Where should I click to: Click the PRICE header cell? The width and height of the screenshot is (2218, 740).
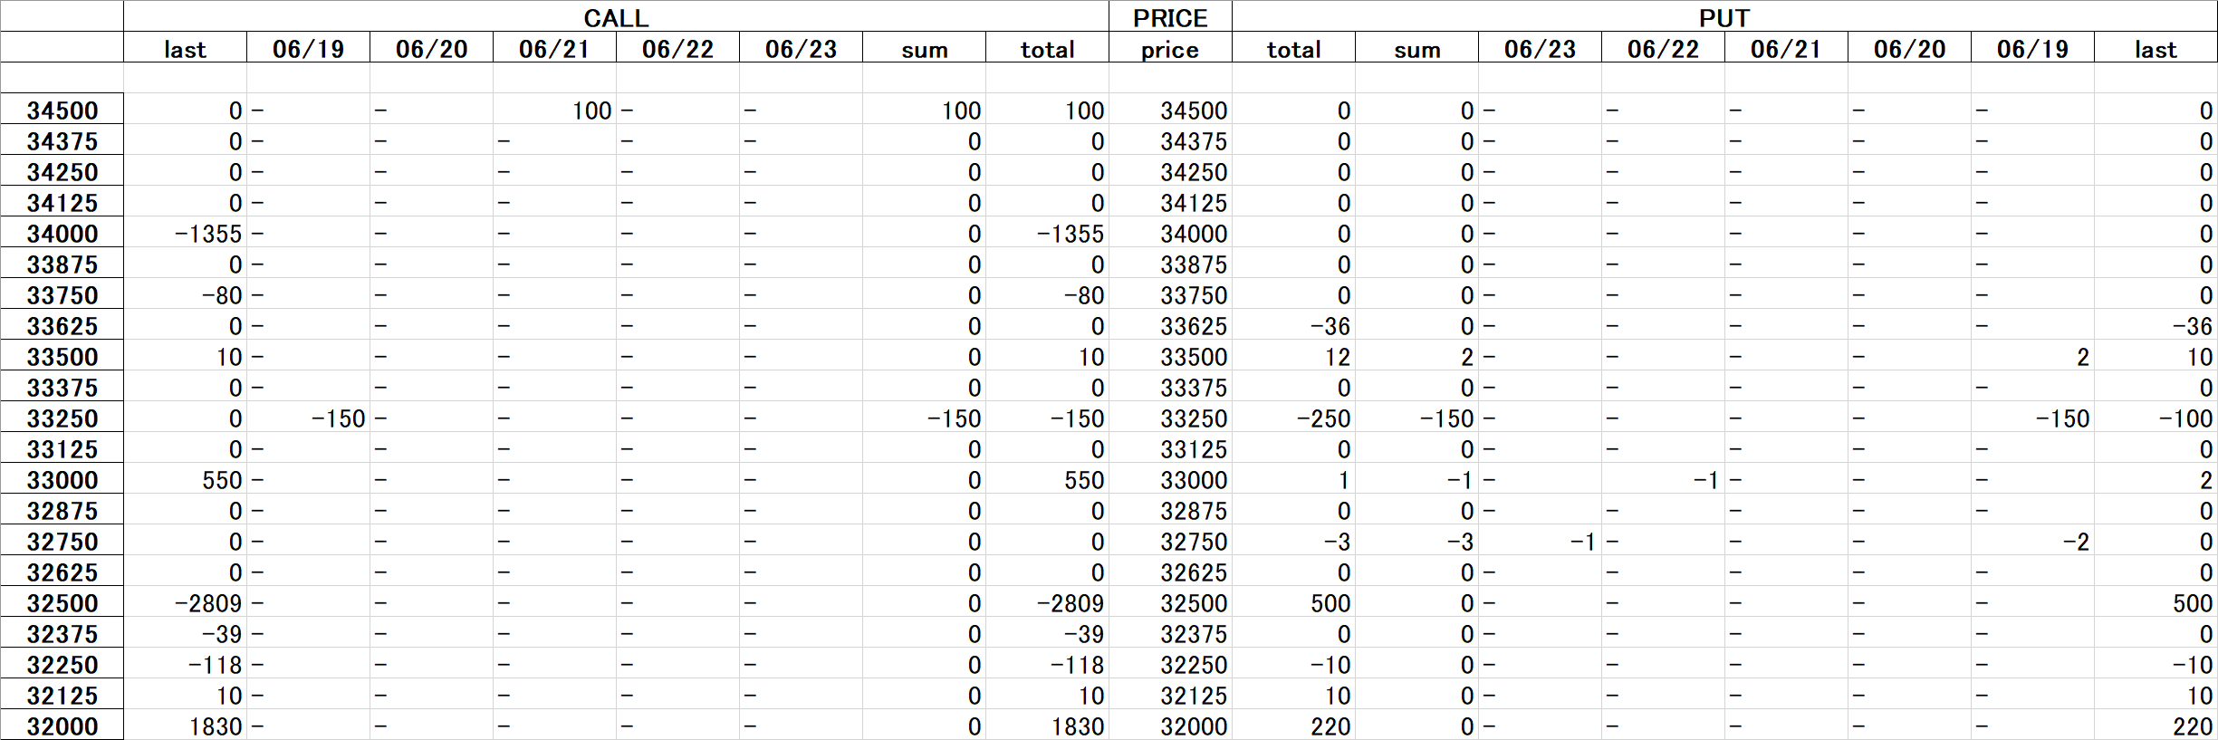[1170, 18]
